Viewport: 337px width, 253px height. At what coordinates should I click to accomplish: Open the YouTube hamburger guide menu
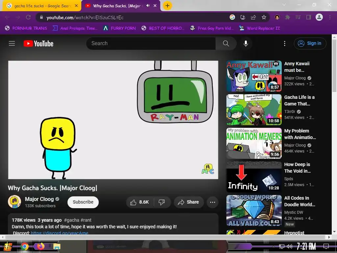12,43
